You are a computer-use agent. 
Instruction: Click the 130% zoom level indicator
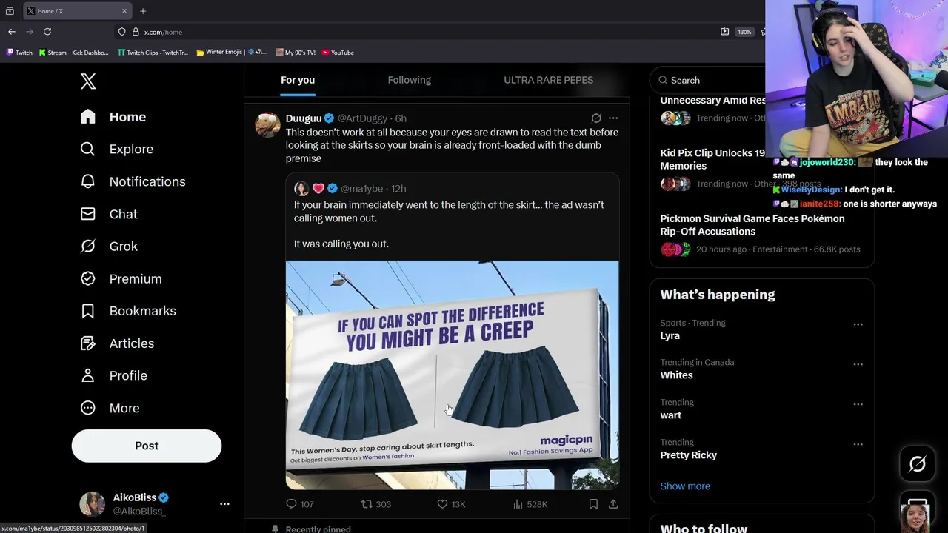[744, 32]
